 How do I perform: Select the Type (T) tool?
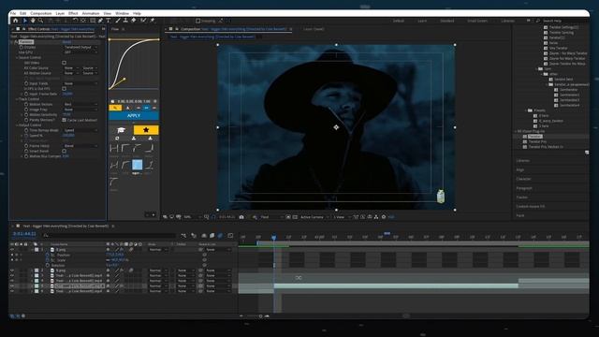[x=109, y=21]
